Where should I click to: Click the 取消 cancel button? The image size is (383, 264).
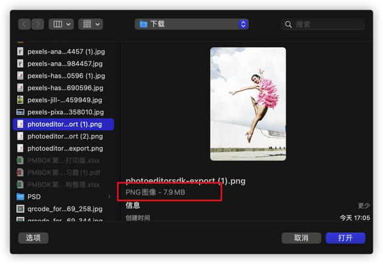click(x=301, y=238)
